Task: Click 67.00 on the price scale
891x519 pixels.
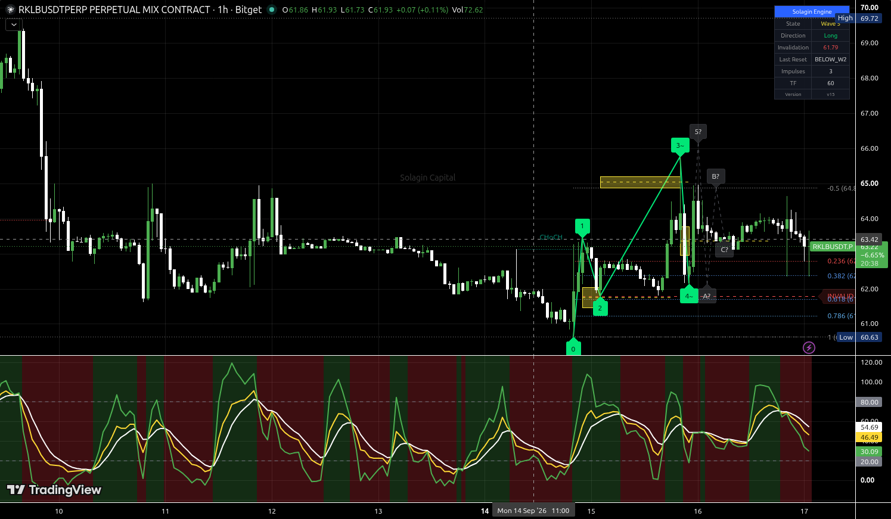Action: (870, 113)
